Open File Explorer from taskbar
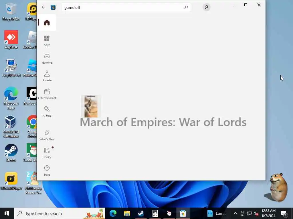293x219 pixels. 127,213
